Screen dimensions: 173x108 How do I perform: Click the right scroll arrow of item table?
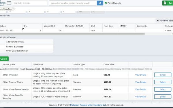click(172, 34)
